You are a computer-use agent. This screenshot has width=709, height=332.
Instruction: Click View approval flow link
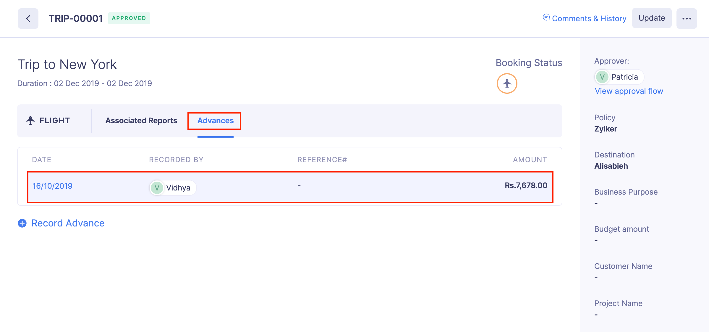pos(629,91)
